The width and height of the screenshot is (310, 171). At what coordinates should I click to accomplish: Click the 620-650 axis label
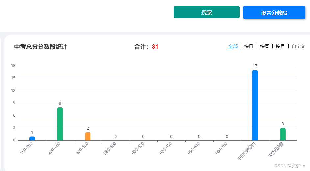(x=166, y=148)
